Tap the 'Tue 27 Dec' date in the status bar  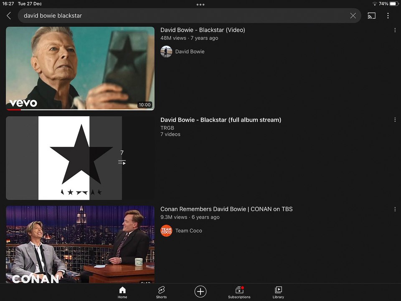click(30, 4)
